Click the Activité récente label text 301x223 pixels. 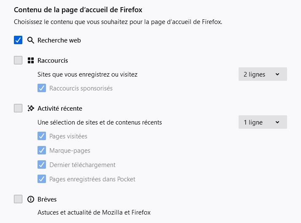click(60, 109)
